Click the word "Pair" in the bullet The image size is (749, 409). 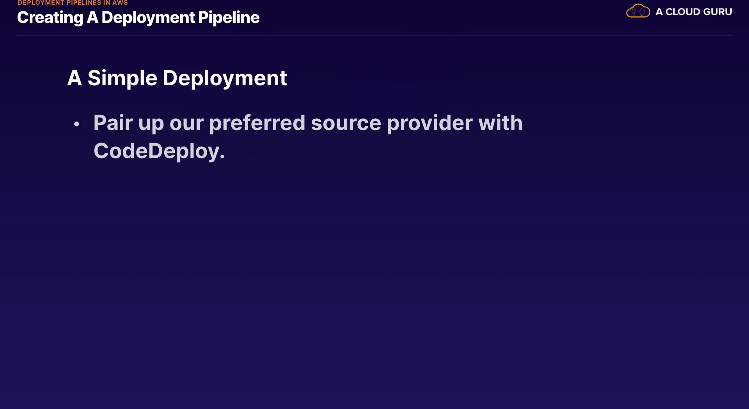[x=113, y=123]
